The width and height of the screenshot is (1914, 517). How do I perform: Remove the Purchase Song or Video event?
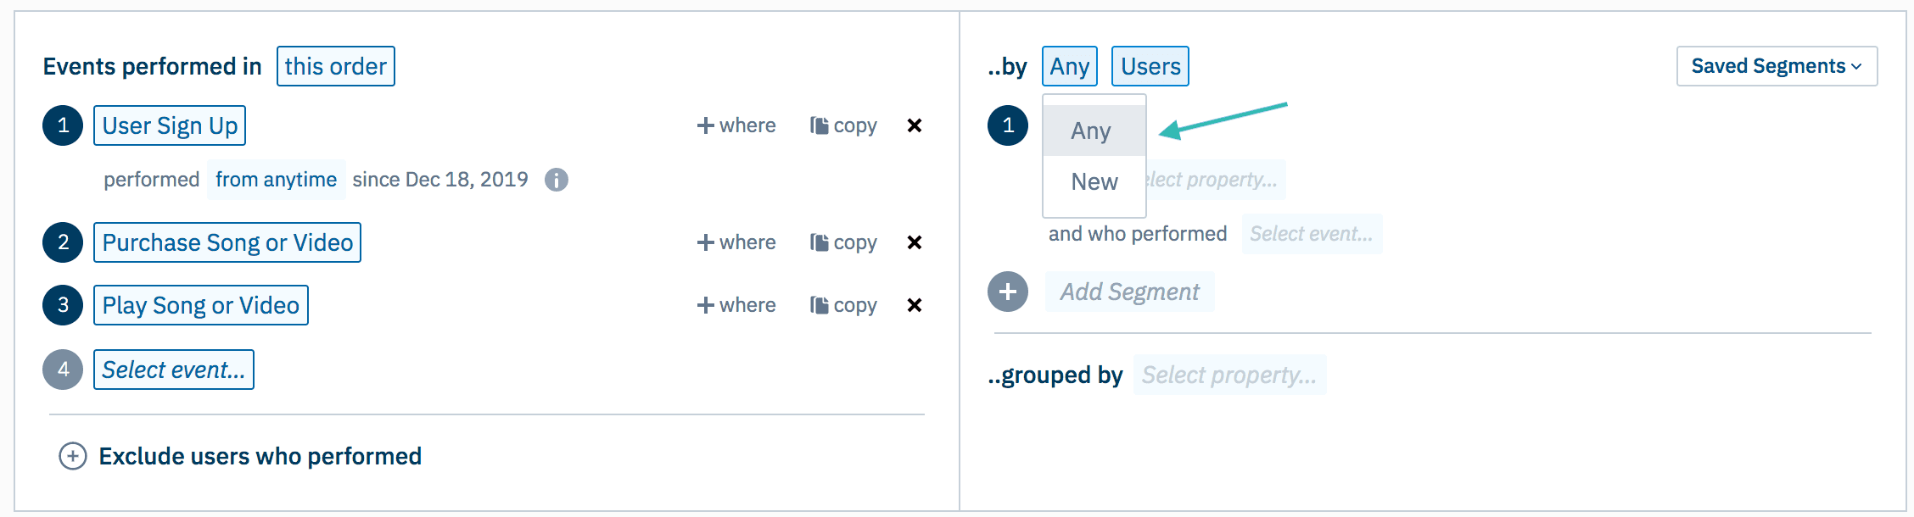(x=915, y=242)
